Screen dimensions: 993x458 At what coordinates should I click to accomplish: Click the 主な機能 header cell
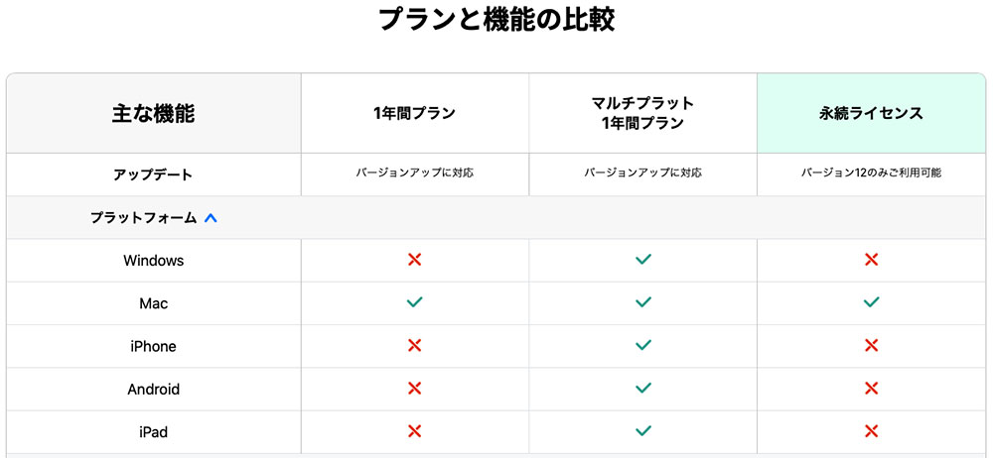(x=154, y=114)
